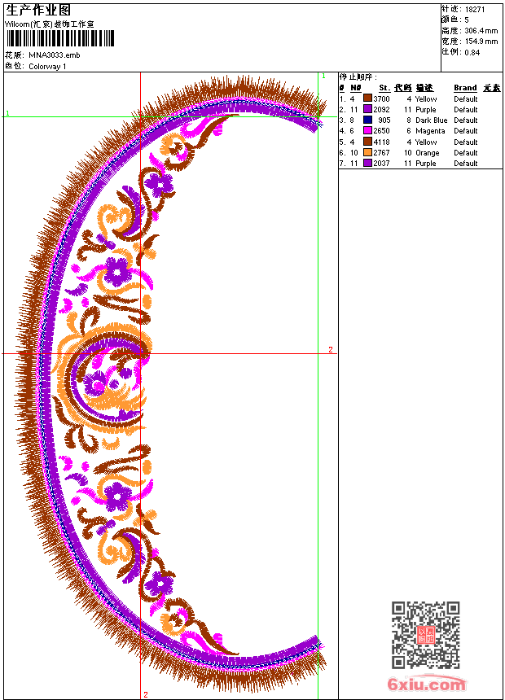Click the Wilcom studio name line

tap(50, 24)
